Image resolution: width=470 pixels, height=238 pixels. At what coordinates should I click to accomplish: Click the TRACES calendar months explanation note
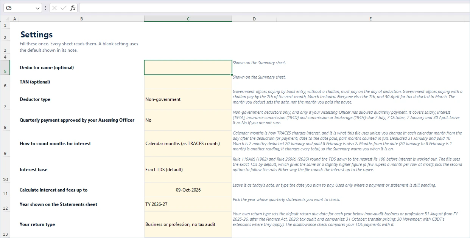(347, 141)
